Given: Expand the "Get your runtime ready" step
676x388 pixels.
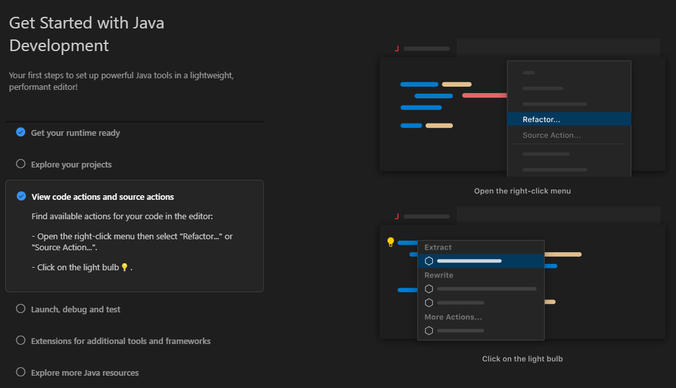Looking at the screenshot, I should 76,132.
